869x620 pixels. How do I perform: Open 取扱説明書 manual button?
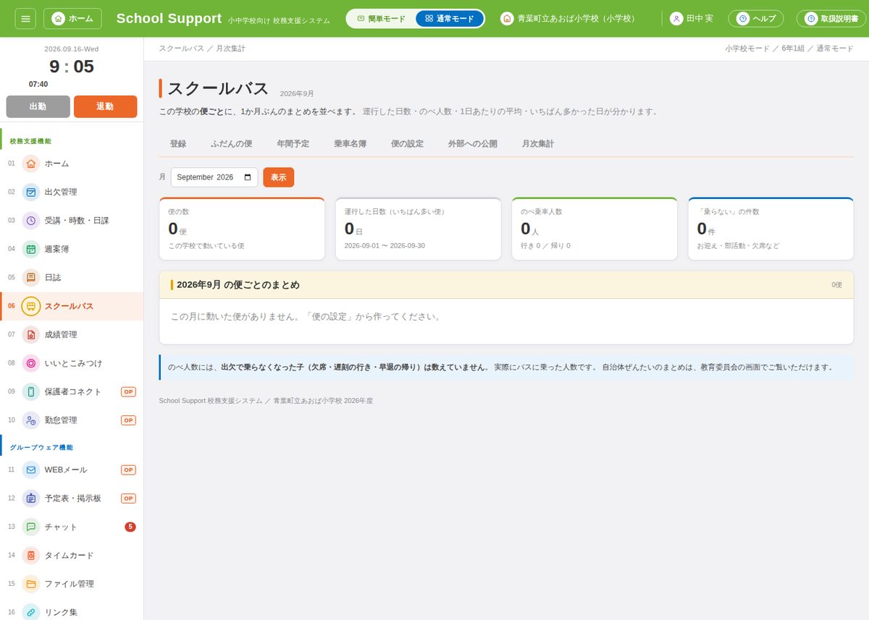[x=833, y=18]
